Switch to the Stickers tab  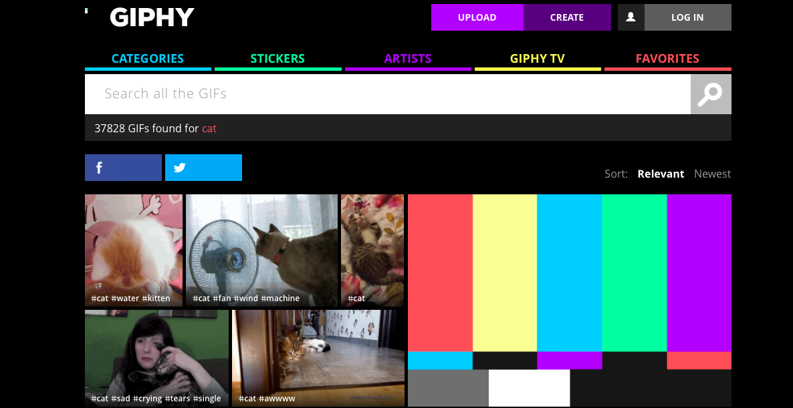tap(277, 59)
